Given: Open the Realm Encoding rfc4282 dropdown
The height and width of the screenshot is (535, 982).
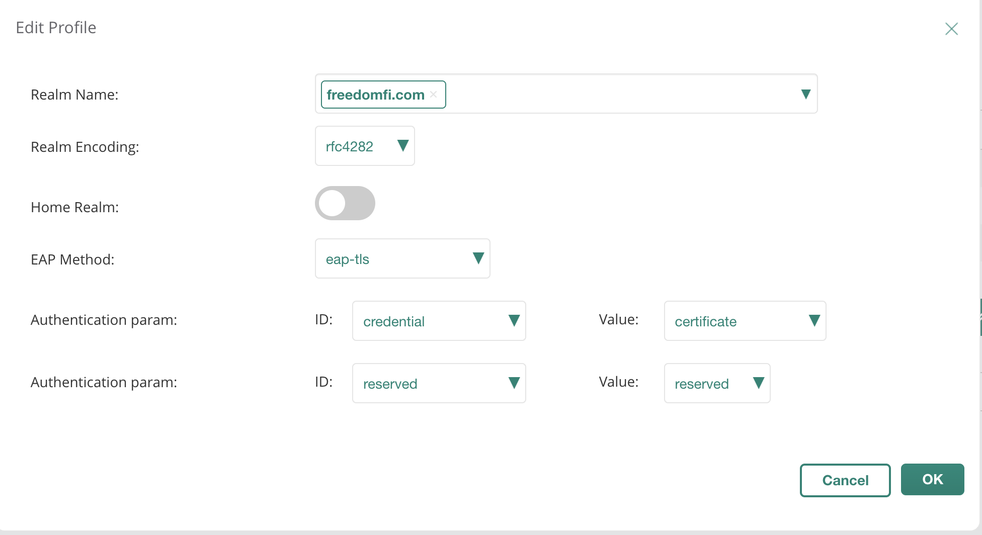Looking at the screenshot, I should [x=364, y=146].
